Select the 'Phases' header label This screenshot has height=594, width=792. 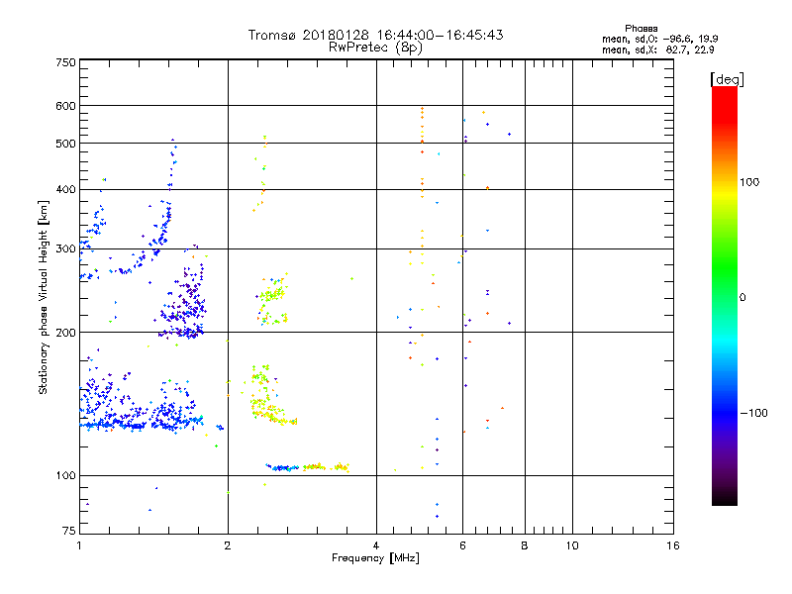[641, 29]
